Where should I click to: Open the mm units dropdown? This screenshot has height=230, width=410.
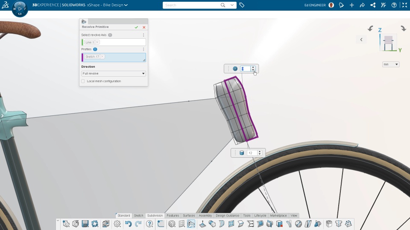click(x=391, y=64)
